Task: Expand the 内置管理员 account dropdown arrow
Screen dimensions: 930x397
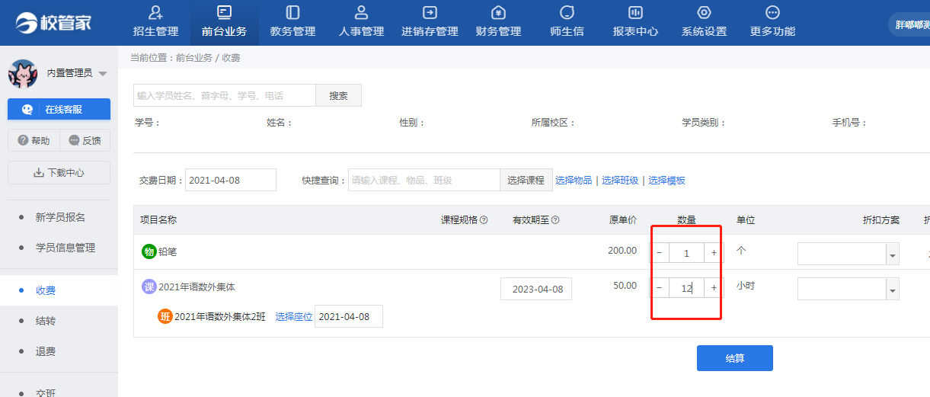Action: pyautogui.click(x=103, y=74)
